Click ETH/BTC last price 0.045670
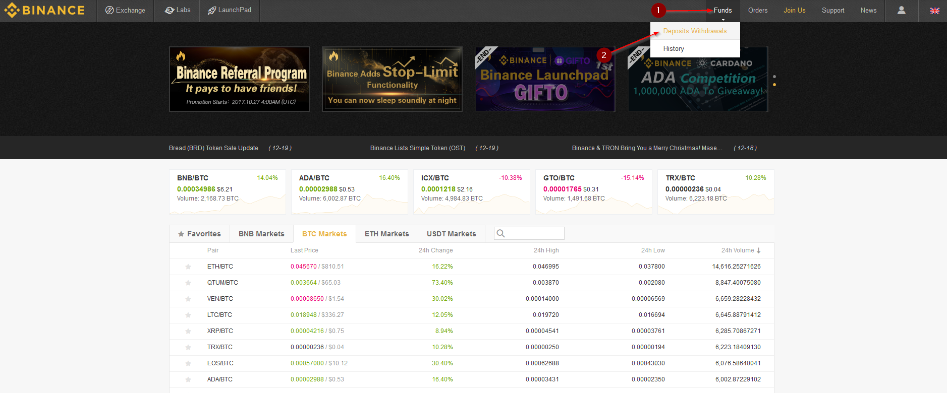 [x=303, y=267]
